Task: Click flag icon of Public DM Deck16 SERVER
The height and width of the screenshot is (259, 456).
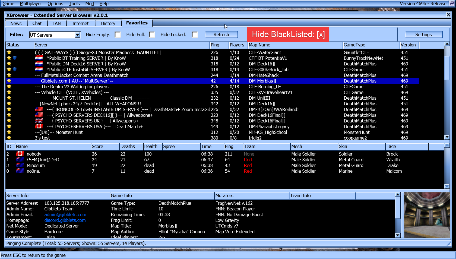Action: pyautogui.click(x=39, y=64)
